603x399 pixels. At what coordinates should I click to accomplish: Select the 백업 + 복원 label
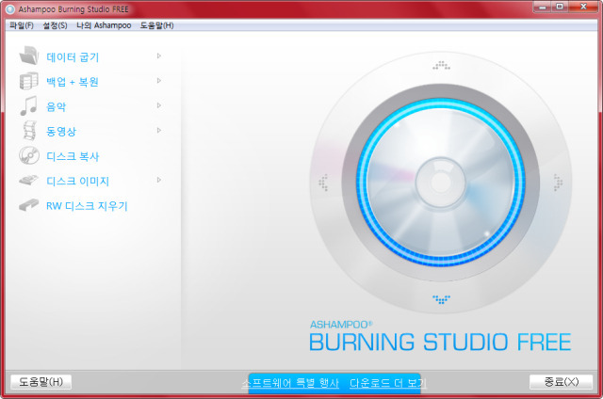point(73,82)
